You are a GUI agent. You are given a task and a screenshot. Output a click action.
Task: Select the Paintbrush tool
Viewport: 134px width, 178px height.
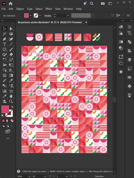click(x=11, y=50)
